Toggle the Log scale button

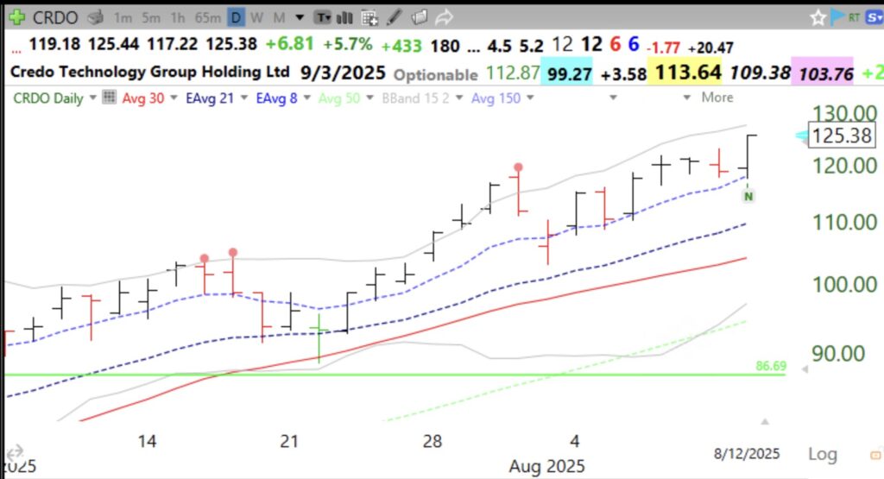(823, 454)
